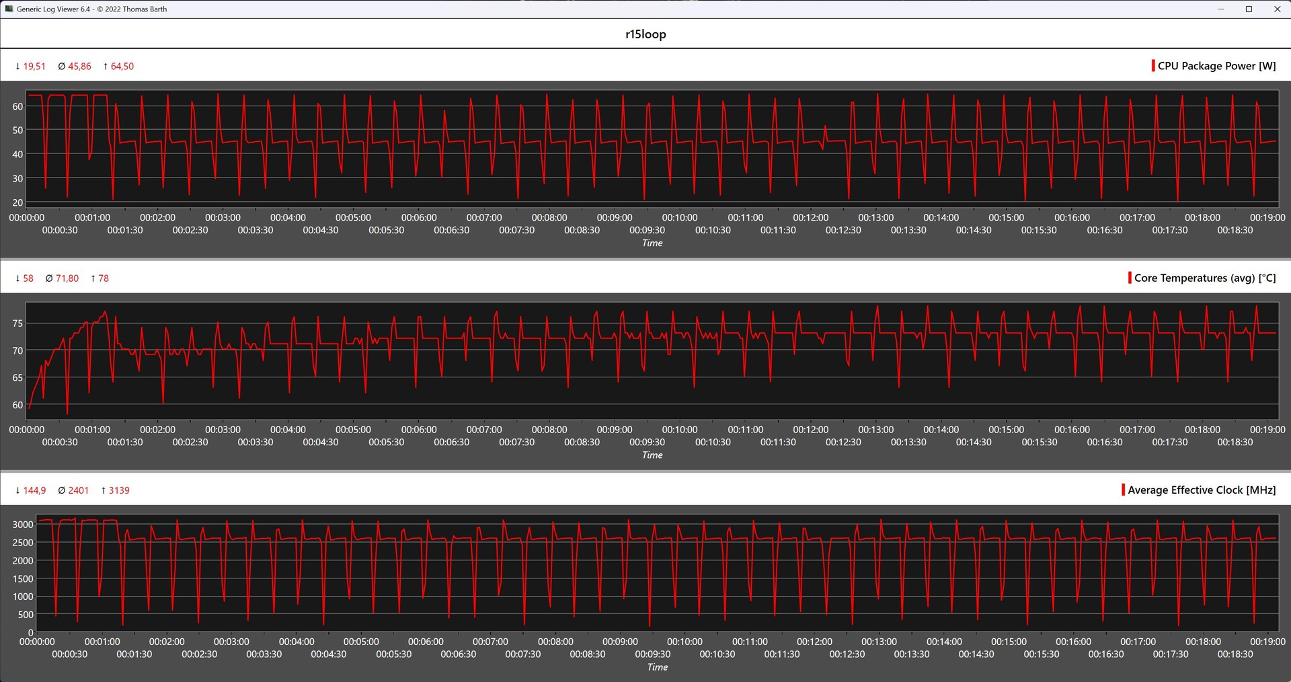Maximize the Generic Log Viewer window
Image resolution: width=1291 pixels, height=682 pixels.
1249,9
